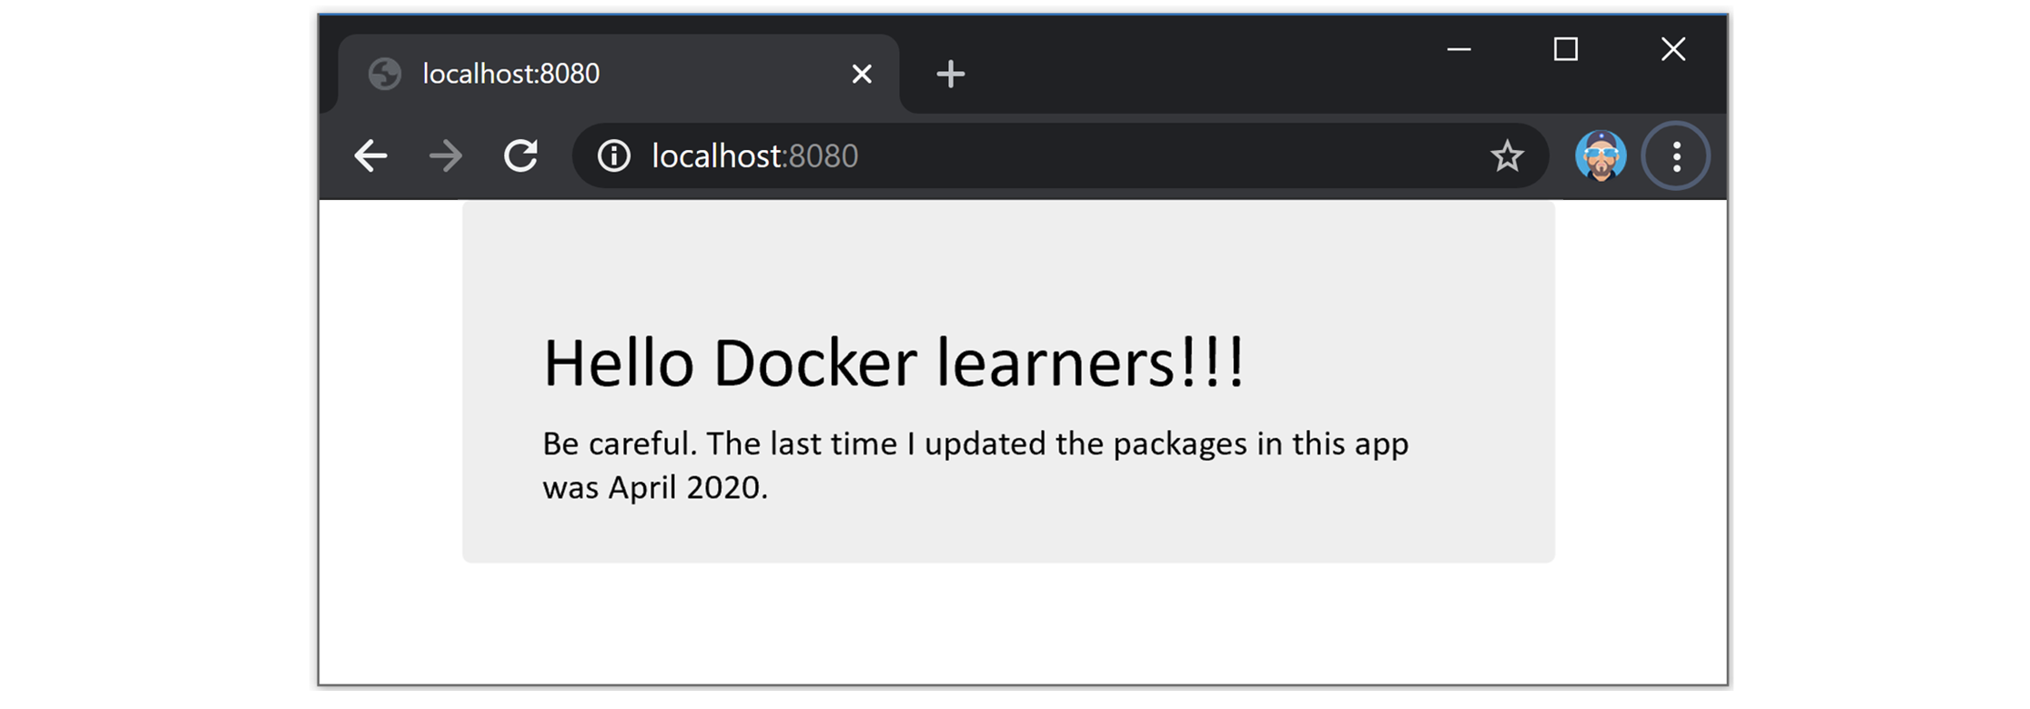This screenshot has width=2030, height=709.
Task: Select the localhost:8080 tab title
Action: click(x=511, y=74)
